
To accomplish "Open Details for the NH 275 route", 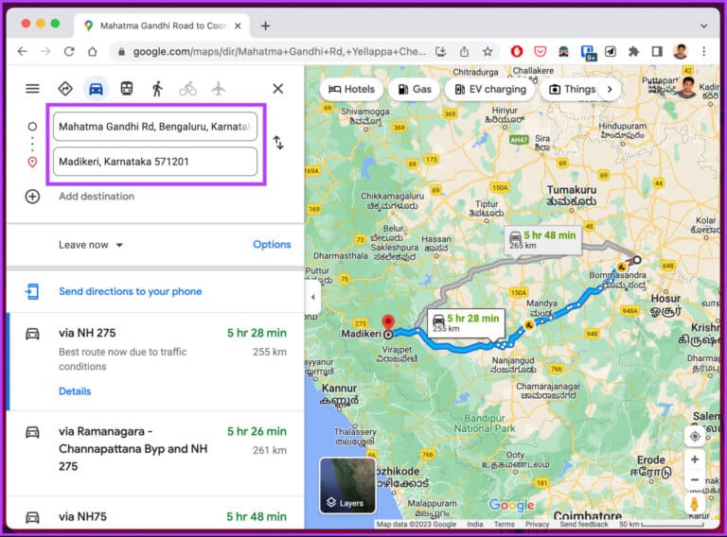I will [75, 391].
